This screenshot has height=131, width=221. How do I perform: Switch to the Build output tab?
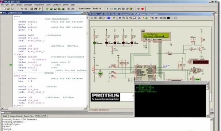5,116
